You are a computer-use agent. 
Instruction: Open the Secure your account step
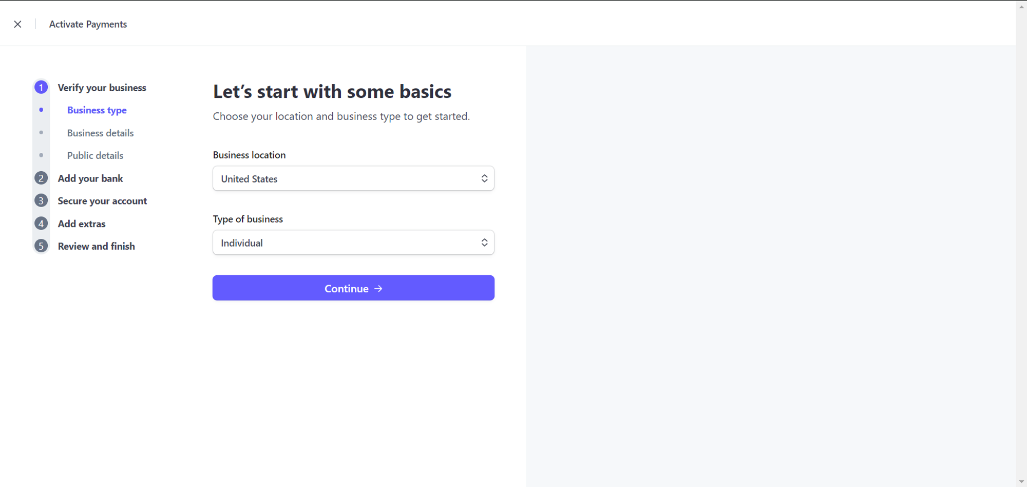coord(102,201)
